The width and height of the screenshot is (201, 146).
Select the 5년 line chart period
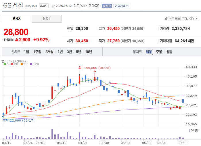tap(79, 52)
